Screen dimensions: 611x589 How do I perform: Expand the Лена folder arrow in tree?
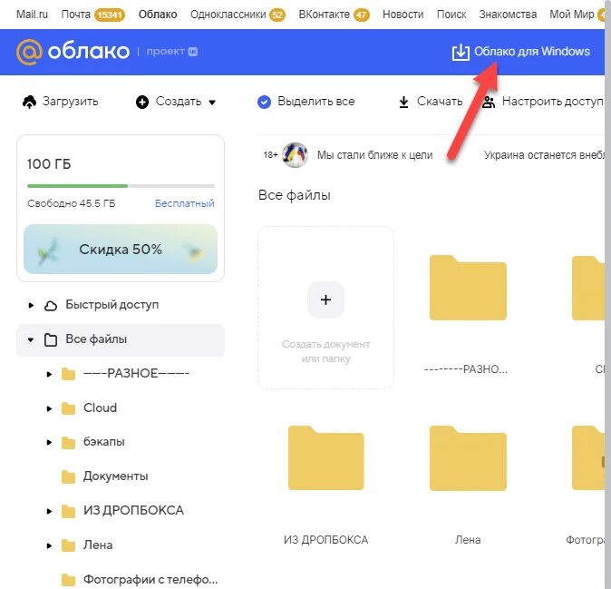49,545
